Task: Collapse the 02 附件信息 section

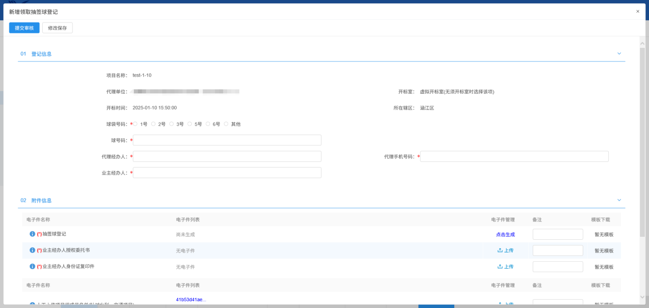Action: click(x=619, y=200)
